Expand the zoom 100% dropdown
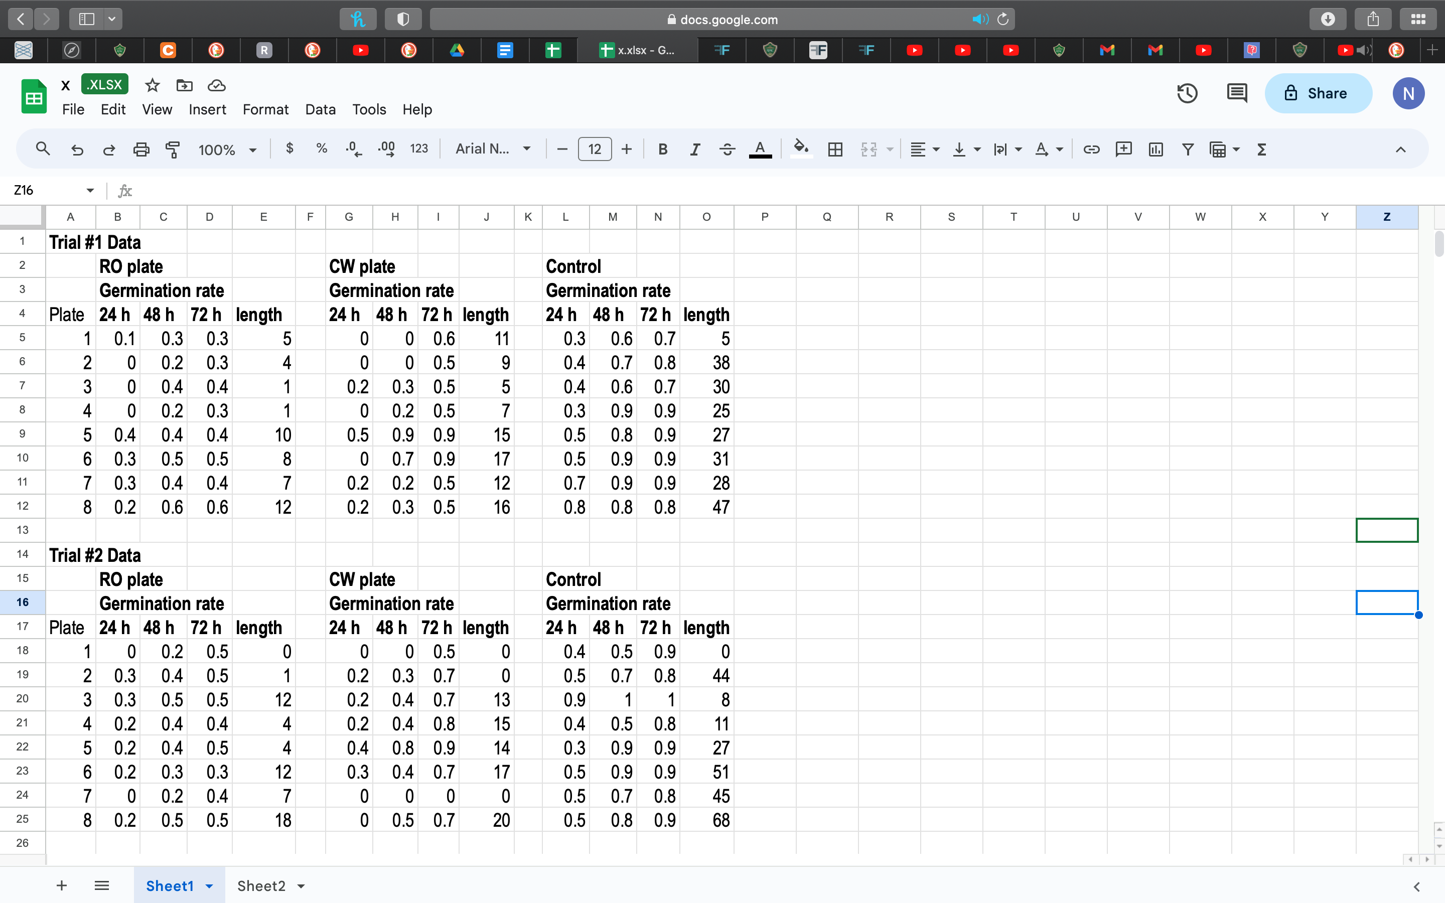Viewport: 1445px width, 903px height. (227, 150)
